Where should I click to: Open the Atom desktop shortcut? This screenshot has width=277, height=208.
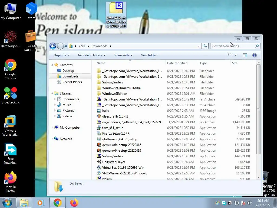point(31,11)
